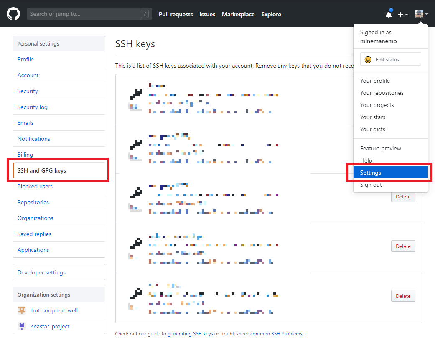
Task: Open Saved replies settings
Action: click(x=59, y=234)
